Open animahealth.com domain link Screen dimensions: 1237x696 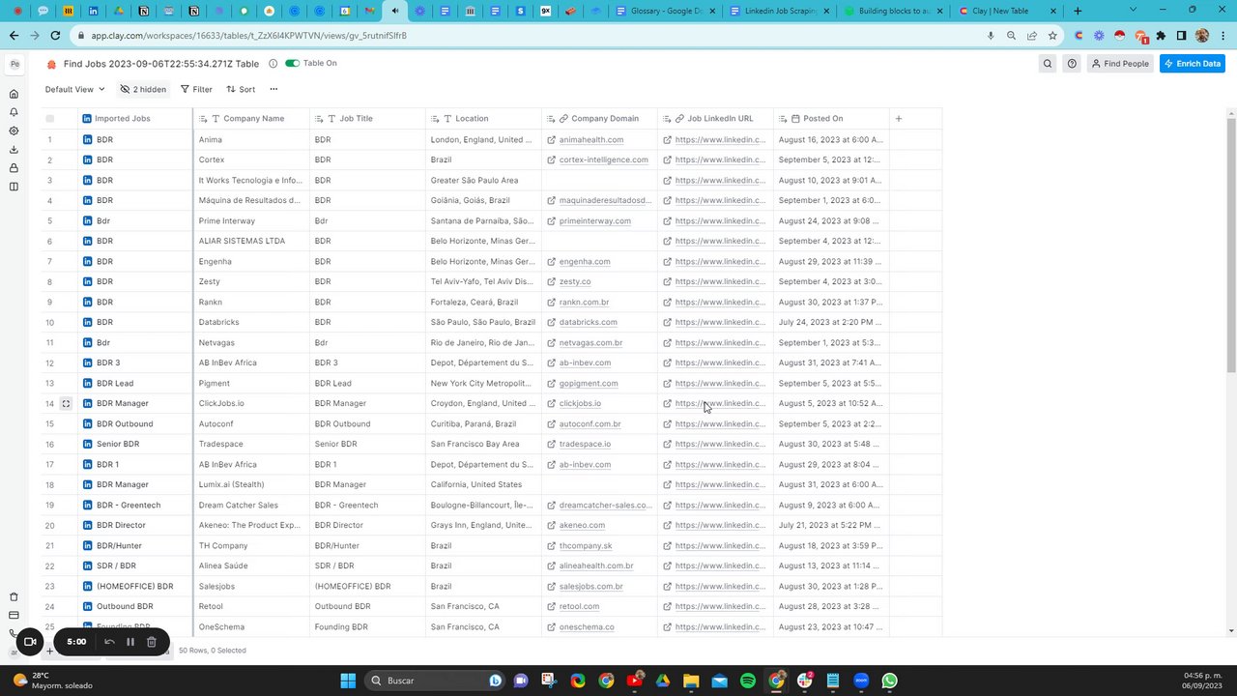point(590,140)
